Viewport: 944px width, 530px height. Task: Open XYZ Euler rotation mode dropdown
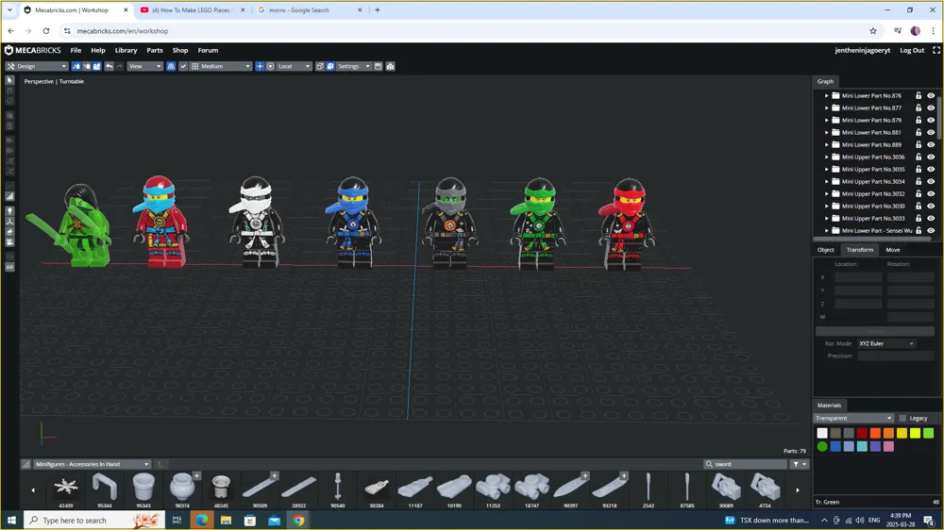(886, 343)
